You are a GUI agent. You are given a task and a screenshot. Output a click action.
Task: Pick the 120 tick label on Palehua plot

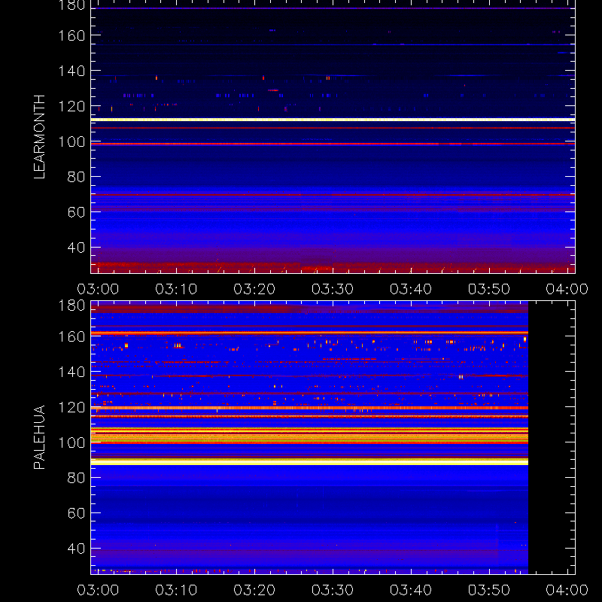pyautogui.click(x=71, y=407)
